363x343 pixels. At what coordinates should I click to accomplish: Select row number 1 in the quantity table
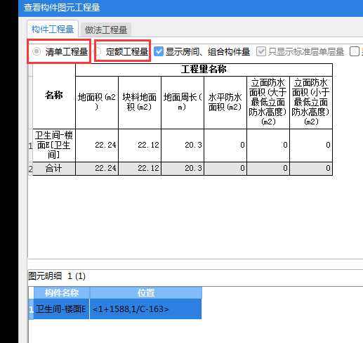coord(30,146)
